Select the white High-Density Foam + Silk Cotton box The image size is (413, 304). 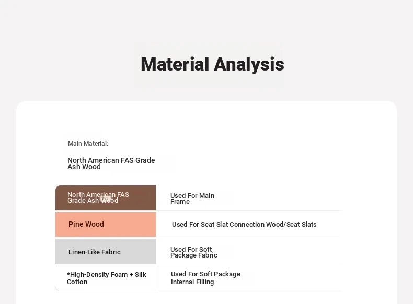click(106, 278)
